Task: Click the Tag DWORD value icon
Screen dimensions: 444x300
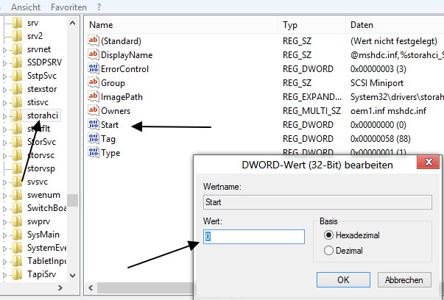Action: pos(94,138)
